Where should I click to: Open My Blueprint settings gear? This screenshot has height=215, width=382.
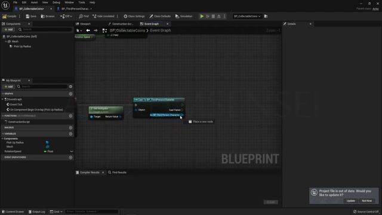click(70, 87)
